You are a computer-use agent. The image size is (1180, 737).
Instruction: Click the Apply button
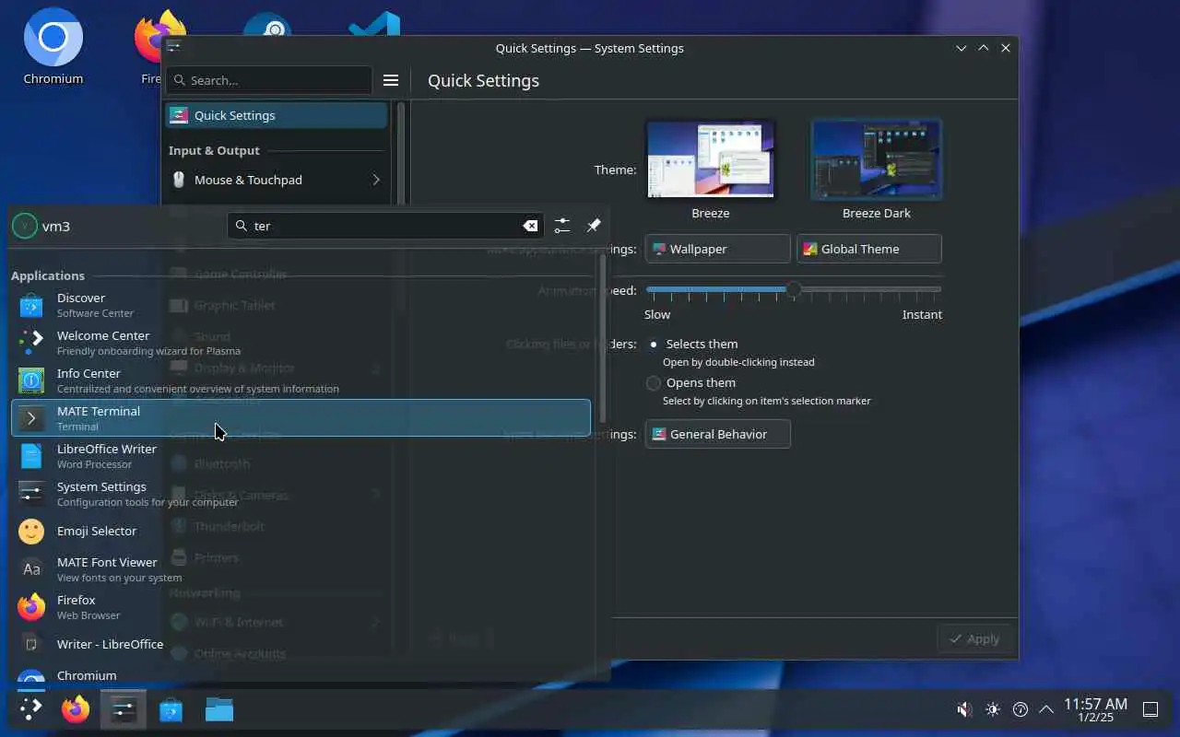point(974,638)
